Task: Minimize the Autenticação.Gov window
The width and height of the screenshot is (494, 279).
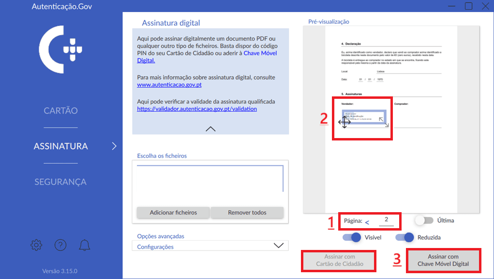Action: click(x=452, y=6)
